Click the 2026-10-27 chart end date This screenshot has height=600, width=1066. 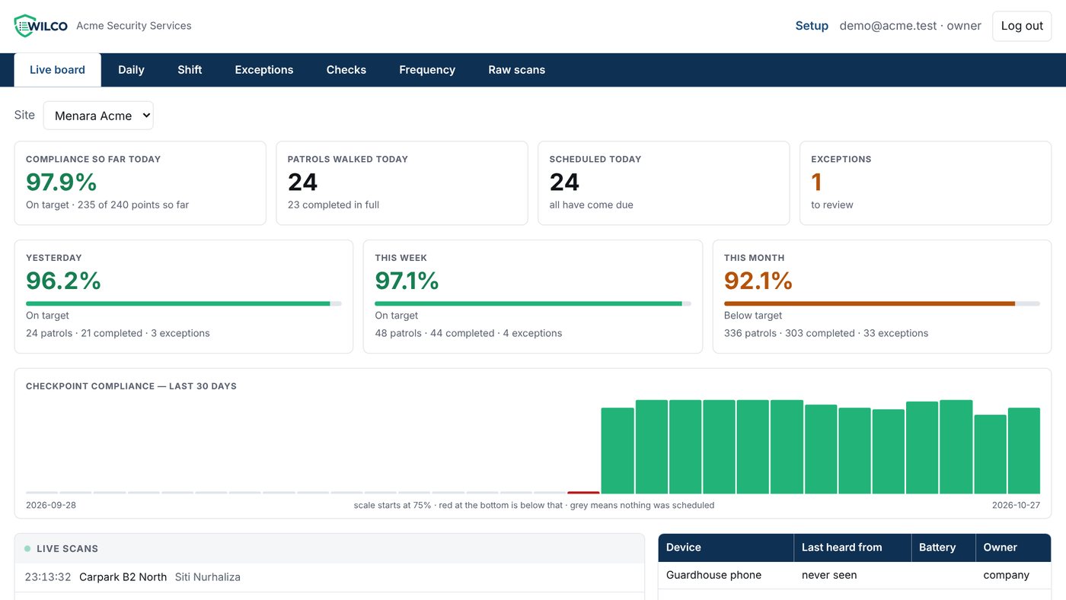tap(1016, 505)
